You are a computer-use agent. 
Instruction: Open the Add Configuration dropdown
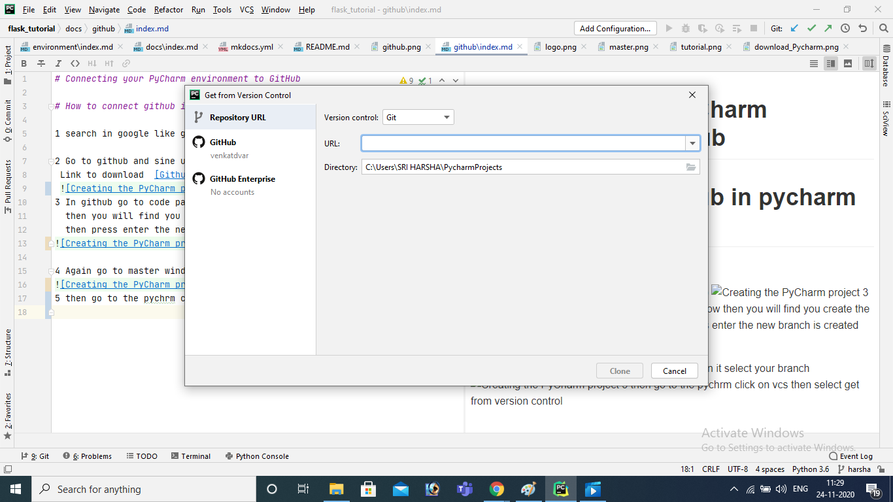pyautogui.click(x=614, y=28)
